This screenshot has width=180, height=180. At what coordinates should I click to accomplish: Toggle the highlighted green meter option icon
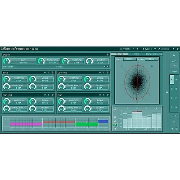pos(115,125)
